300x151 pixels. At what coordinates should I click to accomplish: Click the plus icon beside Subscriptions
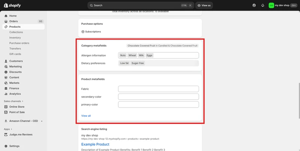[x=83, y=32]
